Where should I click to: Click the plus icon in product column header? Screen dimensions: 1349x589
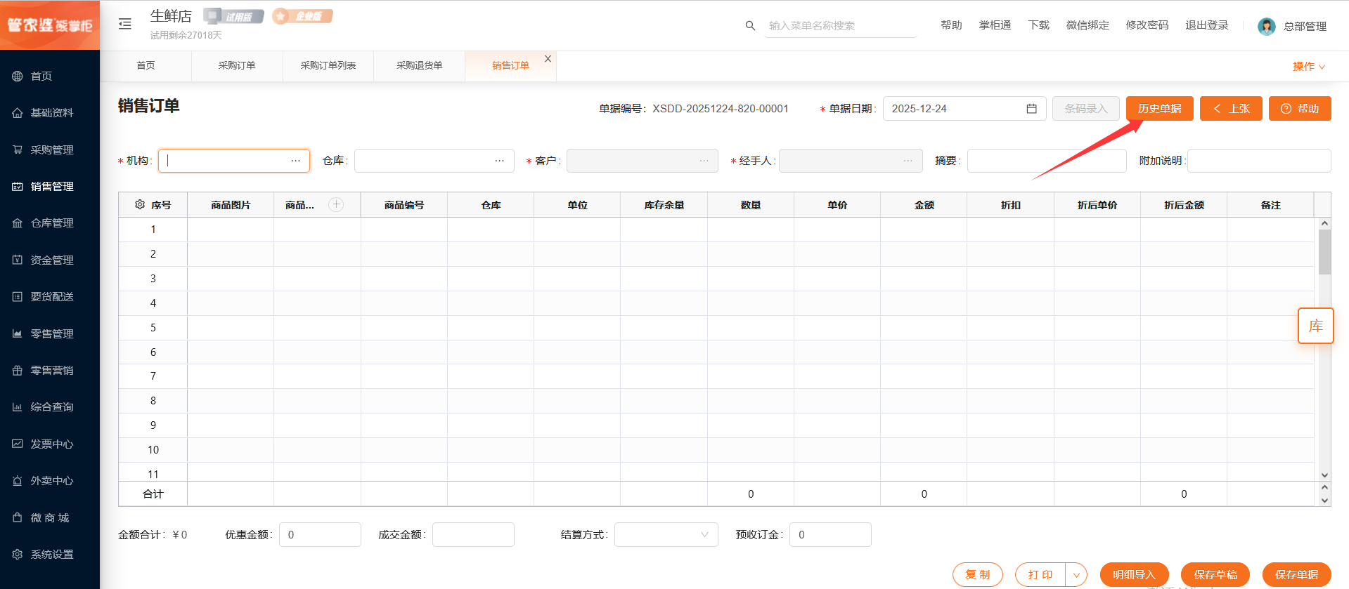coord(337,204)
